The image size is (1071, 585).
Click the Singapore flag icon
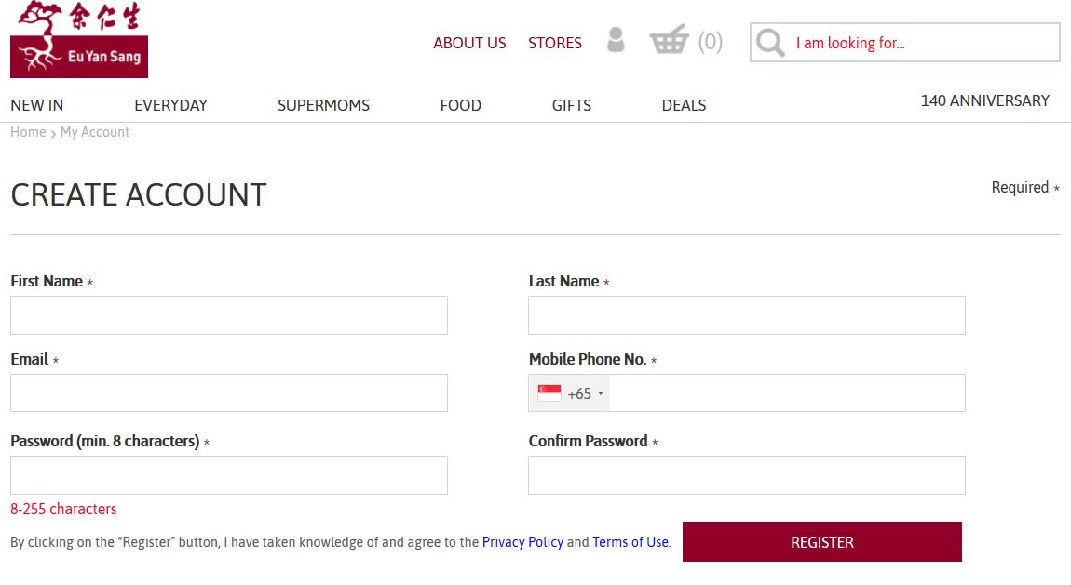point(549,393)
